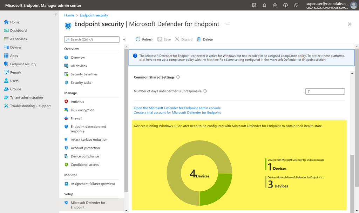Click Create a trial account link
The height and width of the screenshot is (213, 359).
[177, 112]
